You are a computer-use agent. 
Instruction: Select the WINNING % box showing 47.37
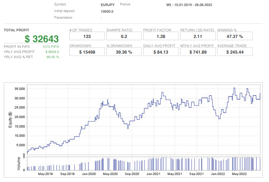[235, 36]
